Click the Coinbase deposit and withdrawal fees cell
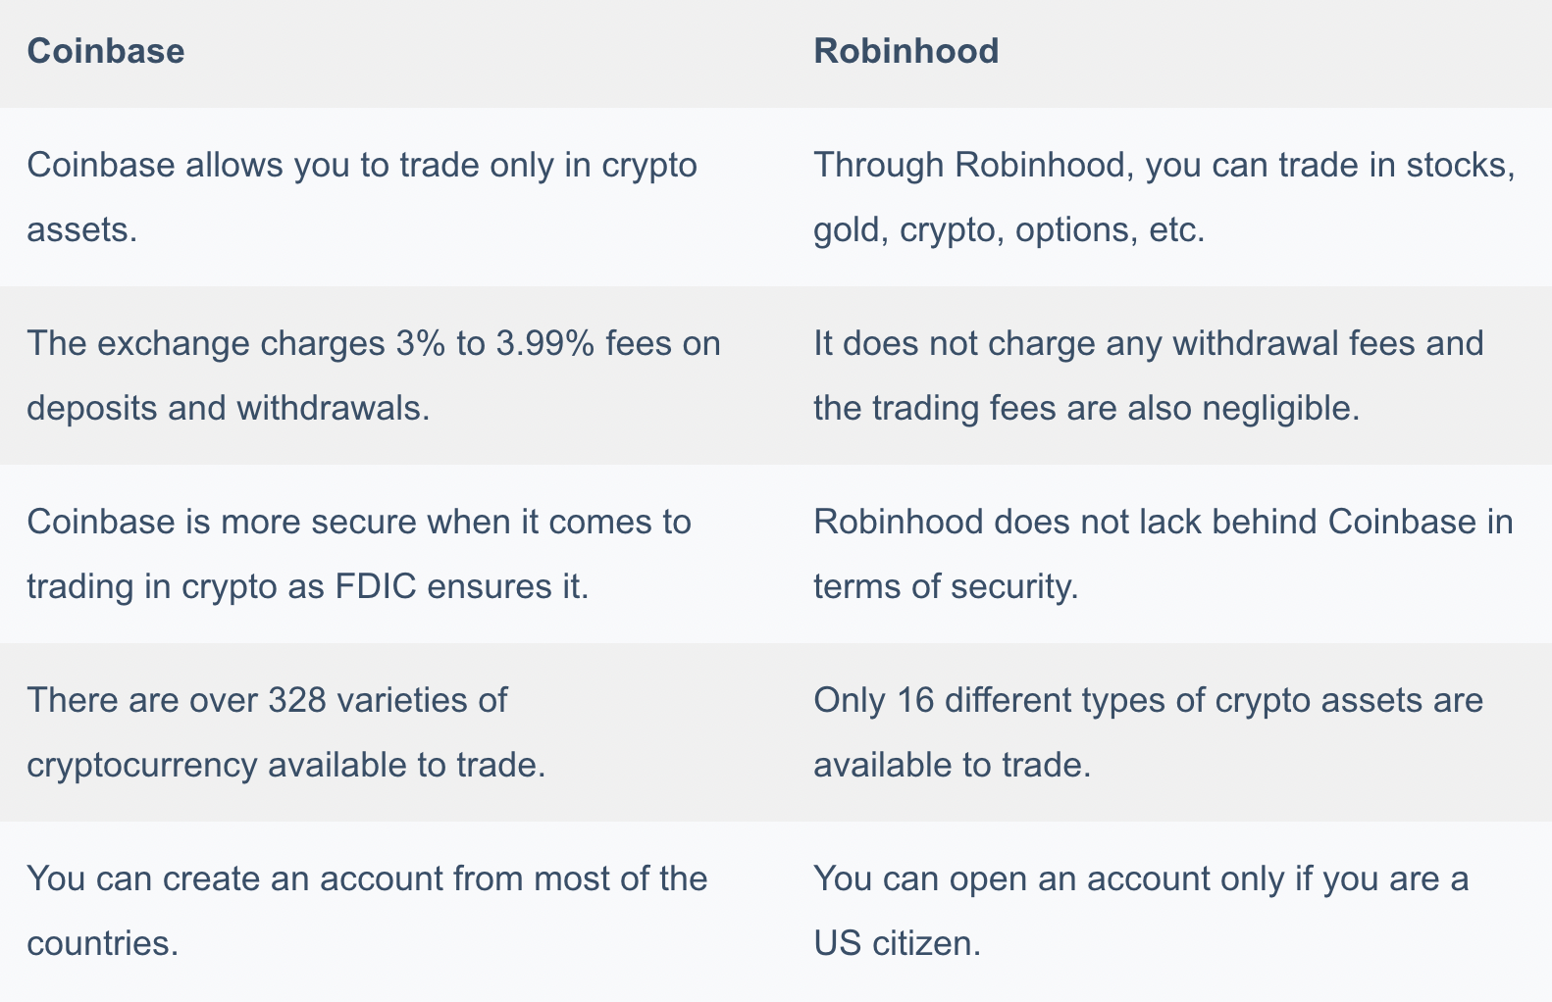Screen dimensions: 1552x1002 pyautogui.click(x=374, y=376)
